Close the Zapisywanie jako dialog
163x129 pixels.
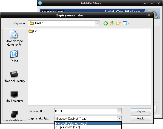click(149, 15)
